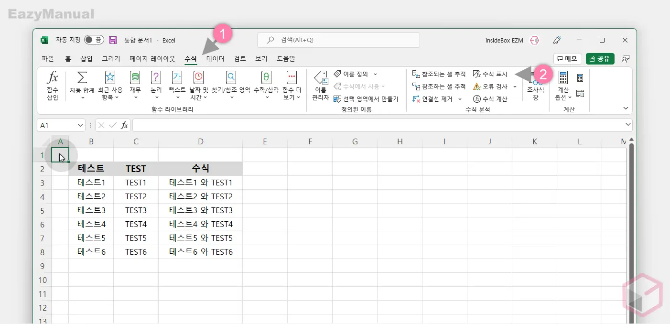Click the Excel app logo icon
This screenshot has height=324, width=670.
coord(44,40)
